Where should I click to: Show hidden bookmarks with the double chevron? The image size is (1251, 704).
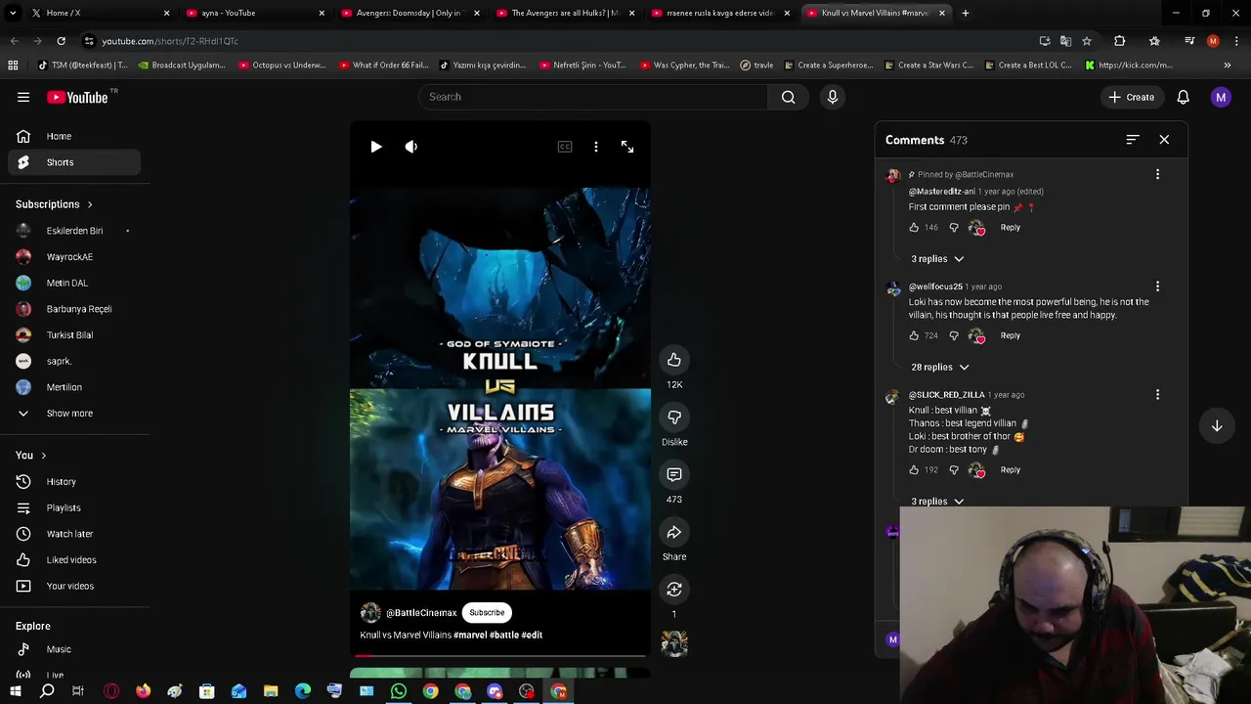(1228, 66)
